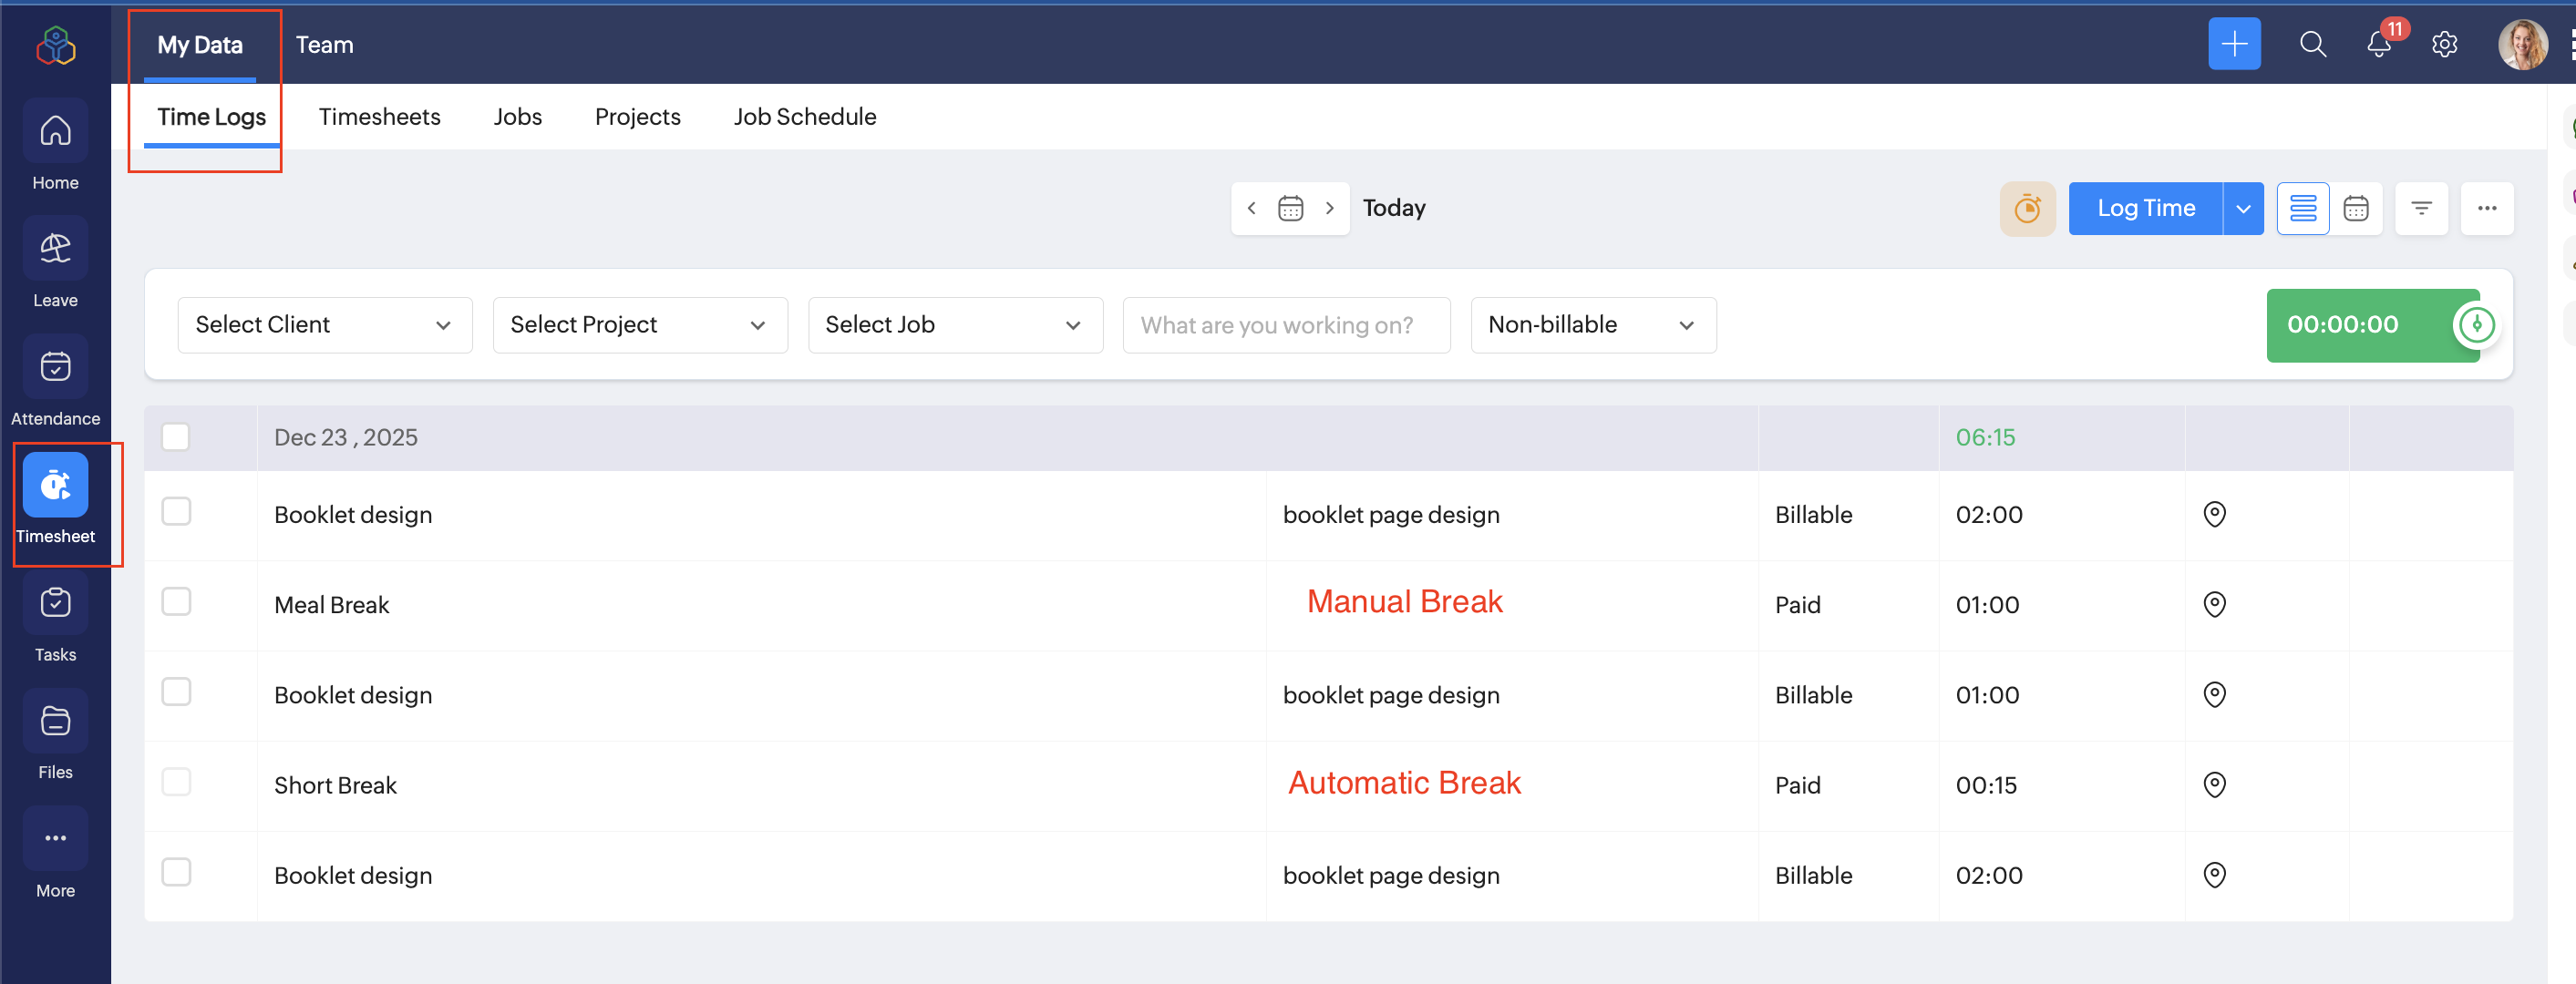Click the Log Time button
Image resolution: width=2576 pixels, height=984 pixels.
click(x=2145, y=209)
